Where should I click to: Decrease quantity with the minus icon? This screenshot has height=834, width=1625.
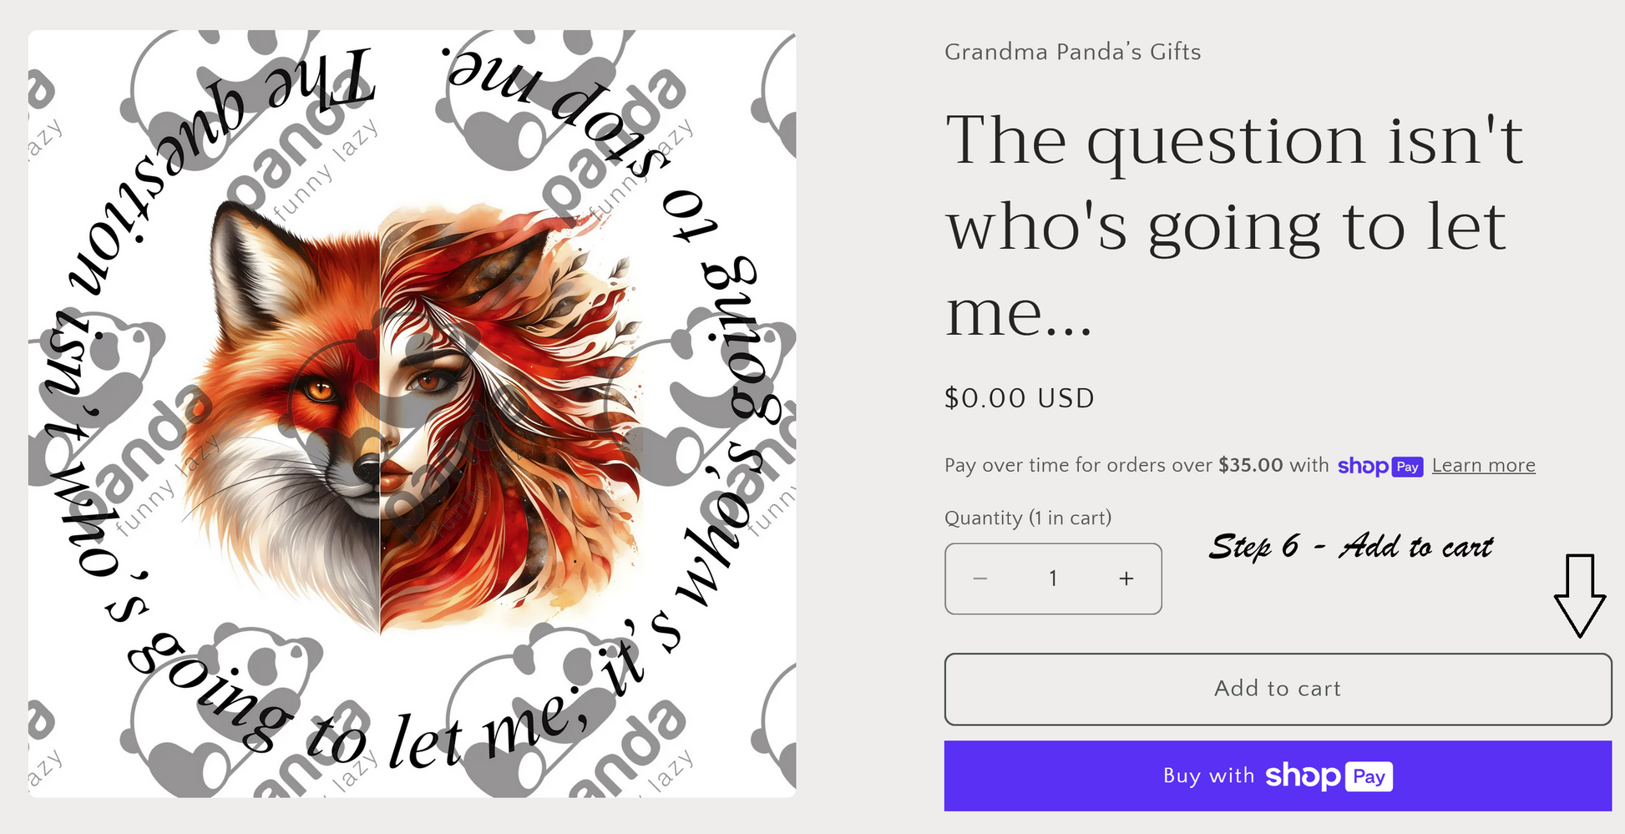pos(980,579)
